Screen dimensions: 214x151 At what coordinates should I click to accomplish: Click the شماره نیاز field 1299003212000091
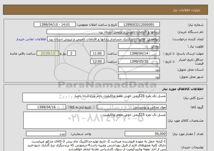(x=139, y=24)
